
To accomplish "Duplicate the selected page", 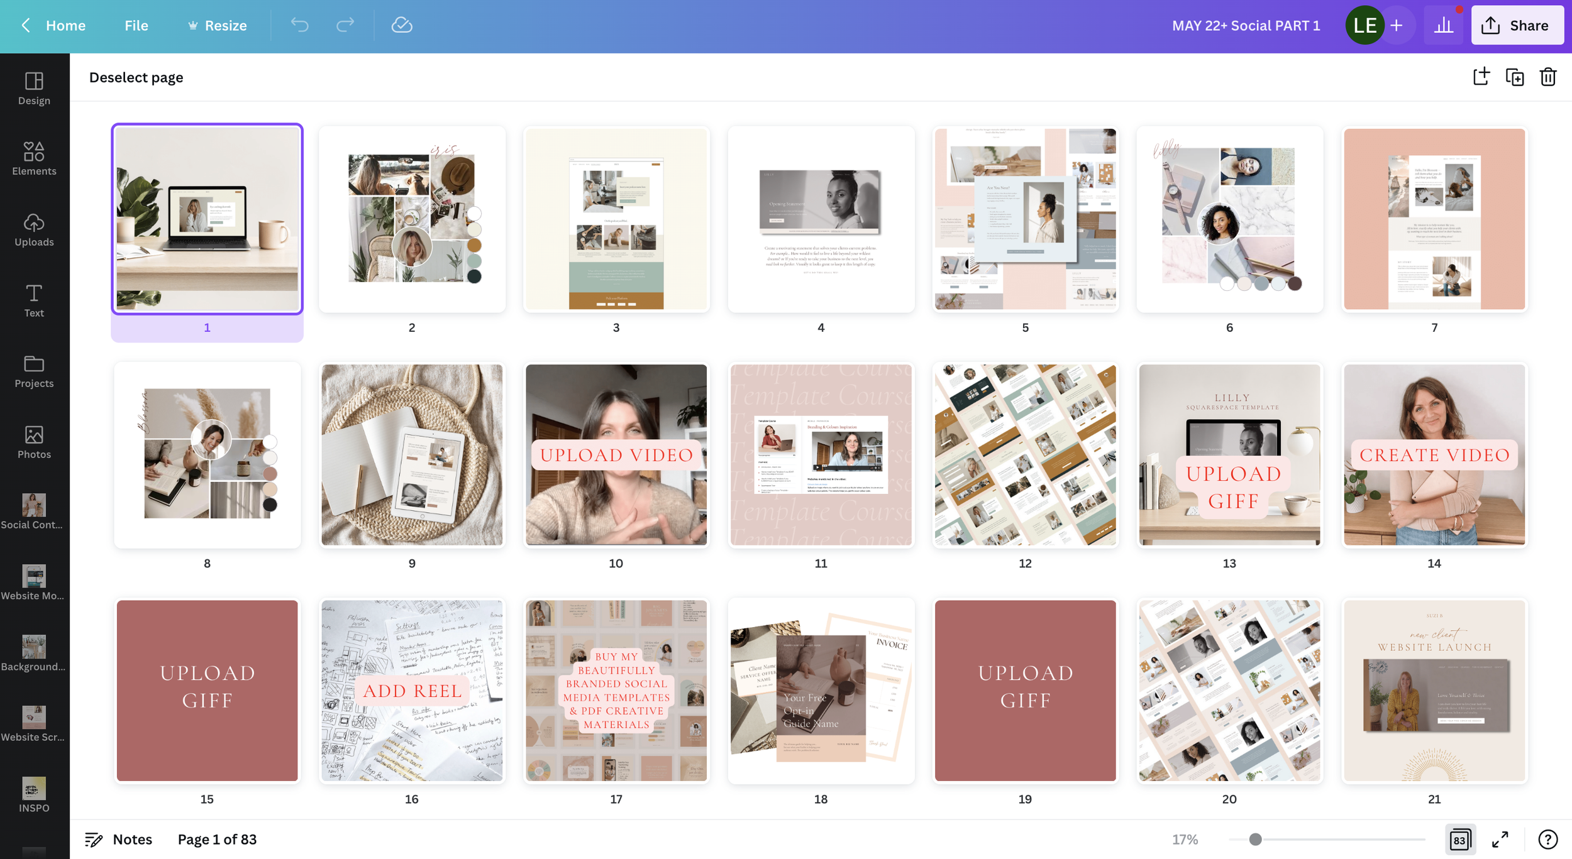I will [x=1514, y=77].
